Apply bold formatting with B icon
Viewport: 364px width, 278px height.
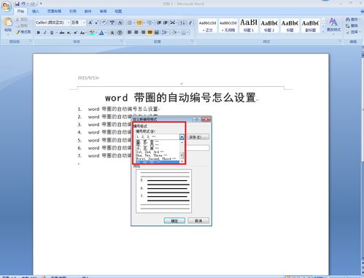(x=38, y=32)
